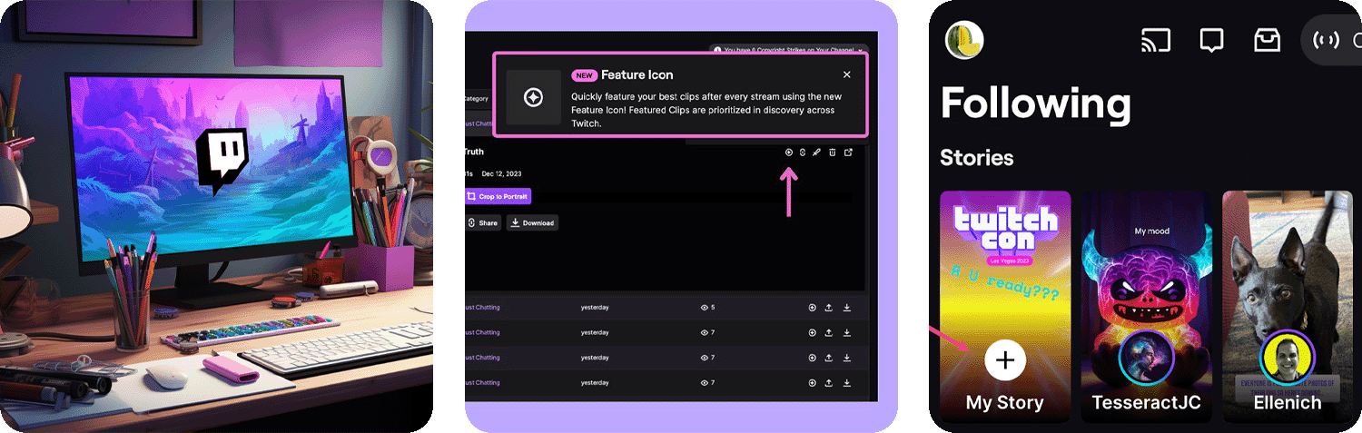This screenshot has height=433, width=1362.
Task: Click the Truth clip title
Action: tap(474, 153)
